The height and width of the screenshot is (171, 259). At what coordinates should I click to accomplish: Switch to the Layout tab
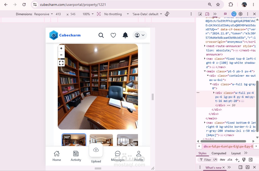(236, 153)
